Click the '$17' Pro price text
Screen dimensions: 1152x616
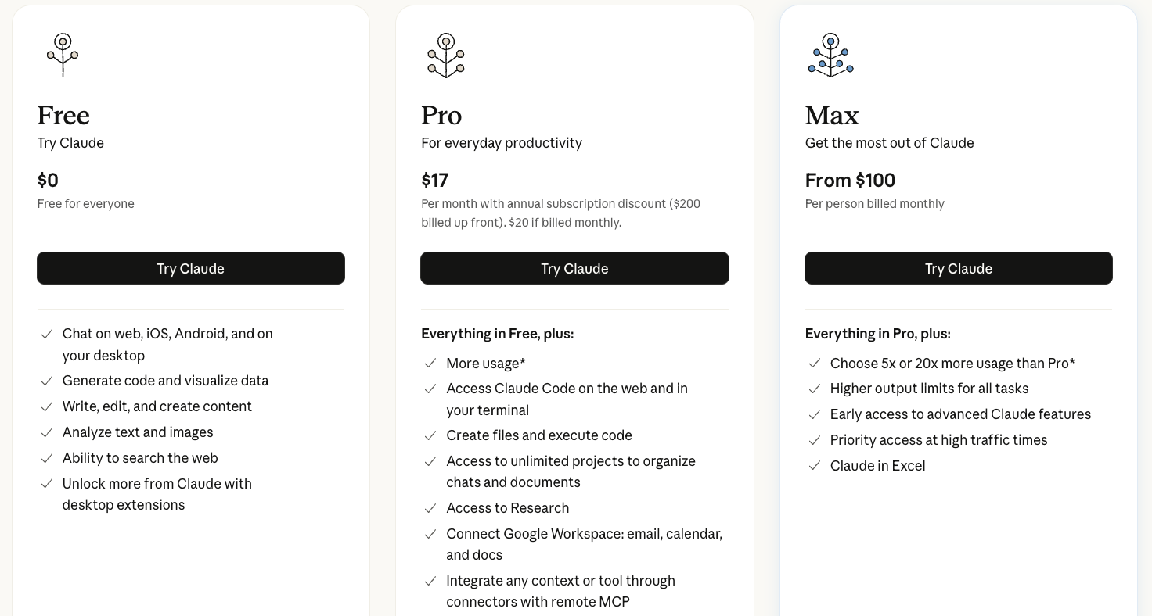435,181
